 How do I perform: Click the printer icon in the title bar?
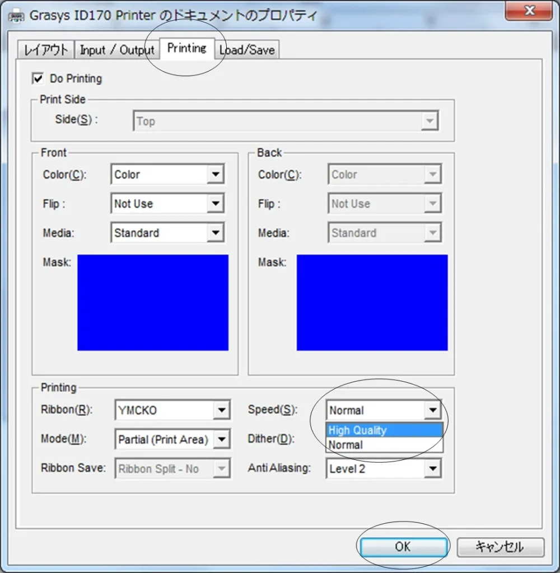pyautogui.click(x=16, y=16)
